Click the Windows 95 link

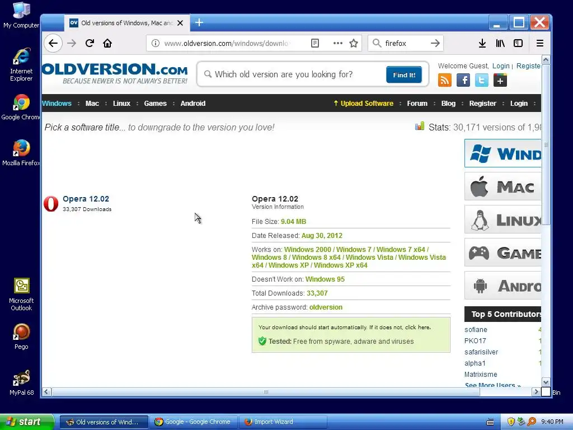[325, 279]
